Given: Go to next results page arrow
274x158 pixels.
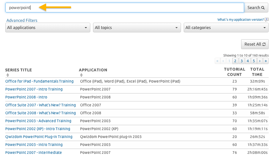Looking at the screenshot, I should pyautogui.click(x=260, y=61).
